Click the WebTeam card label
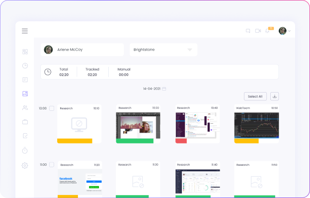Screen dimensions: 310x198 pos(243,108)
